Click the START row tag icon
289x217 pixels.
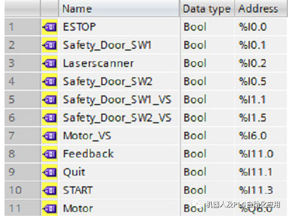click(x=49, y=190)
